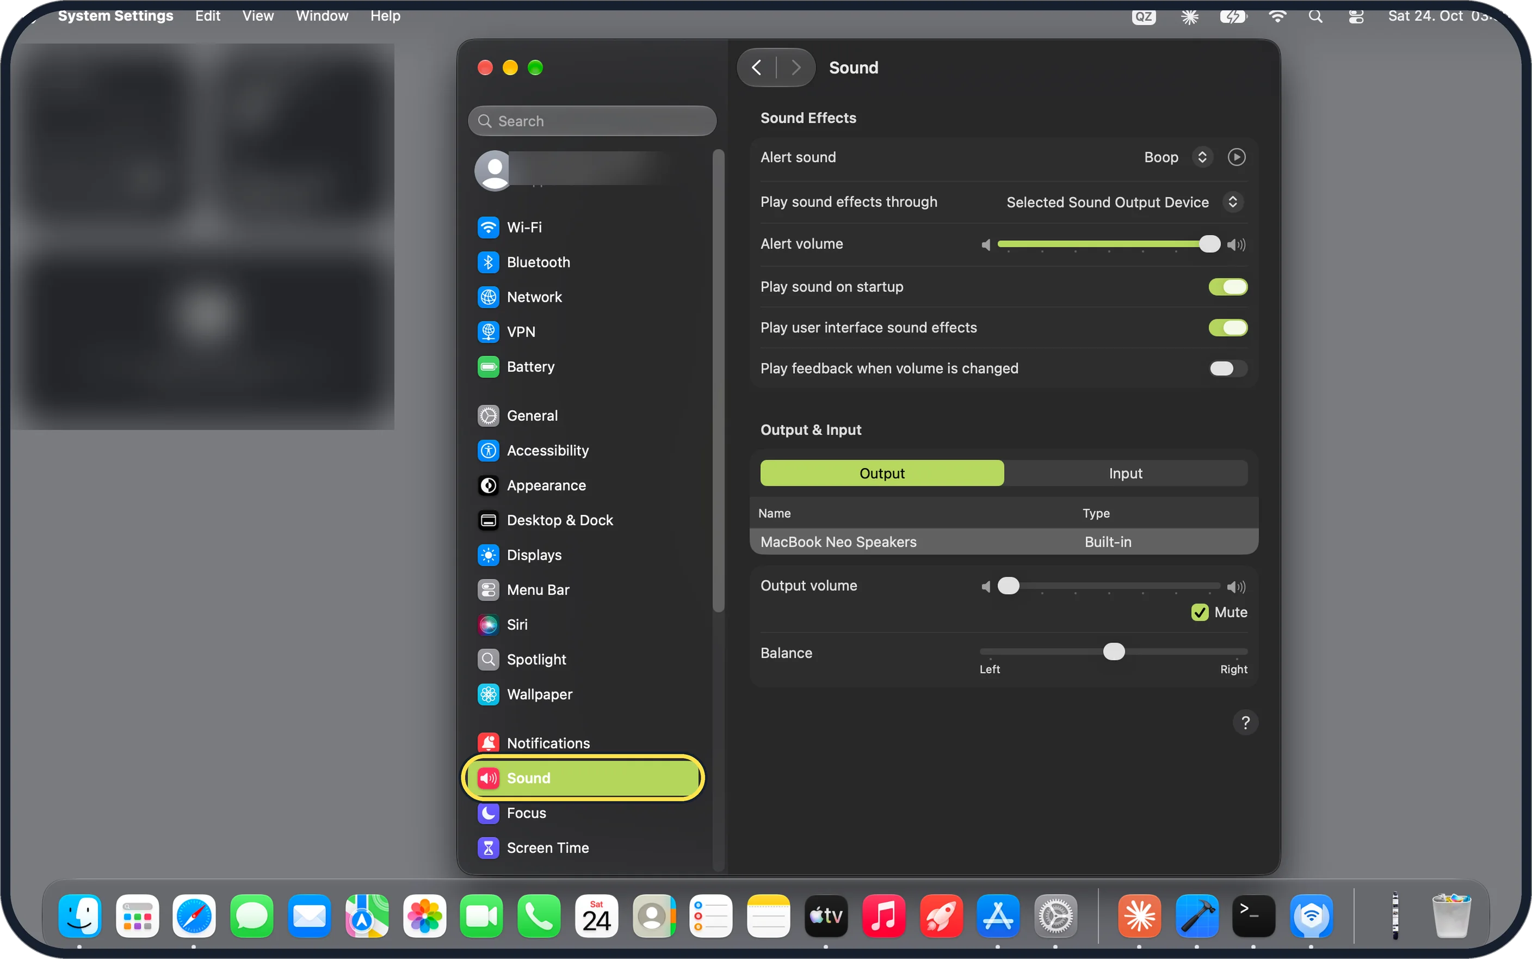Screen dimensions: 1532x959
Task: Open Bluetooth settings in sidebar
Action: [583, 262]
